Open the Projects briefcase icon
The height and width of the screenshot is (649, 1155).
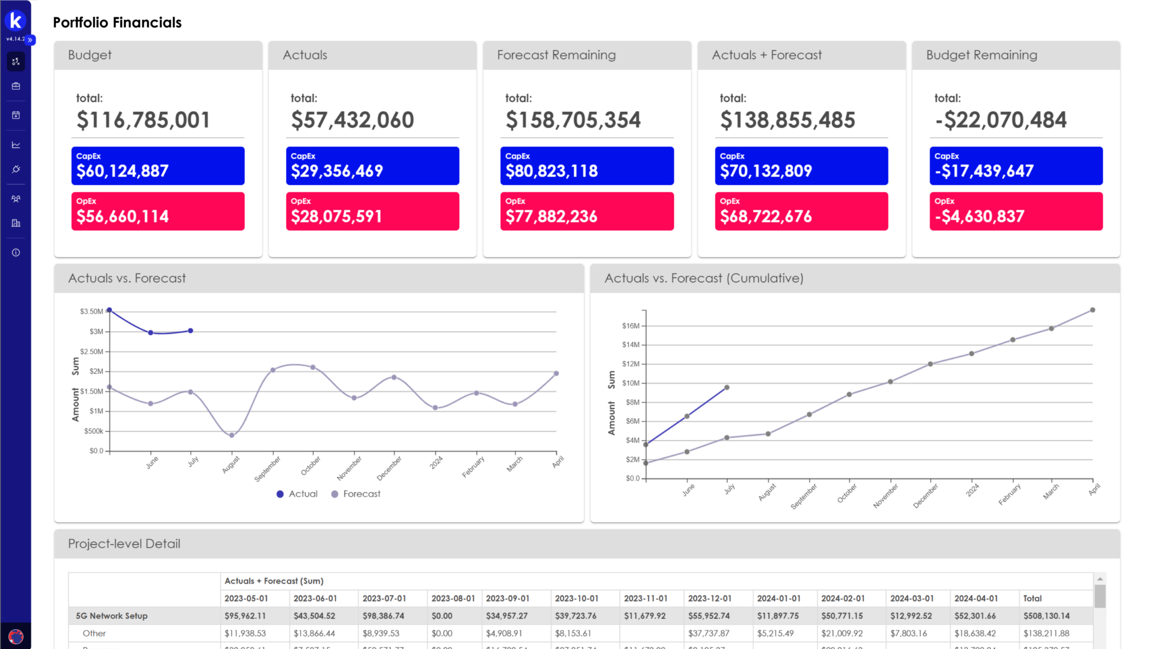coord(16,85)
